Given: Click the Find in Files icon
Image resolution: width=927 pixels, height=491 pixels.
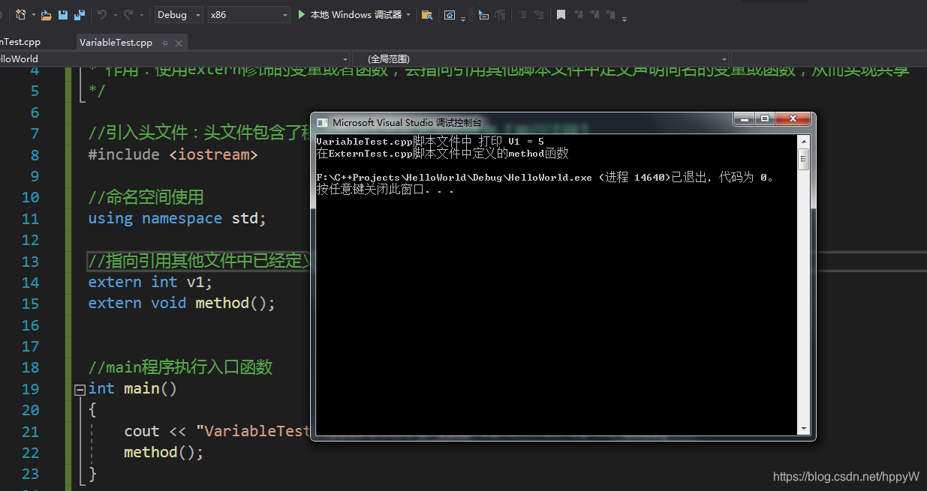Looking at the screenshot, I should coord(427,14).
